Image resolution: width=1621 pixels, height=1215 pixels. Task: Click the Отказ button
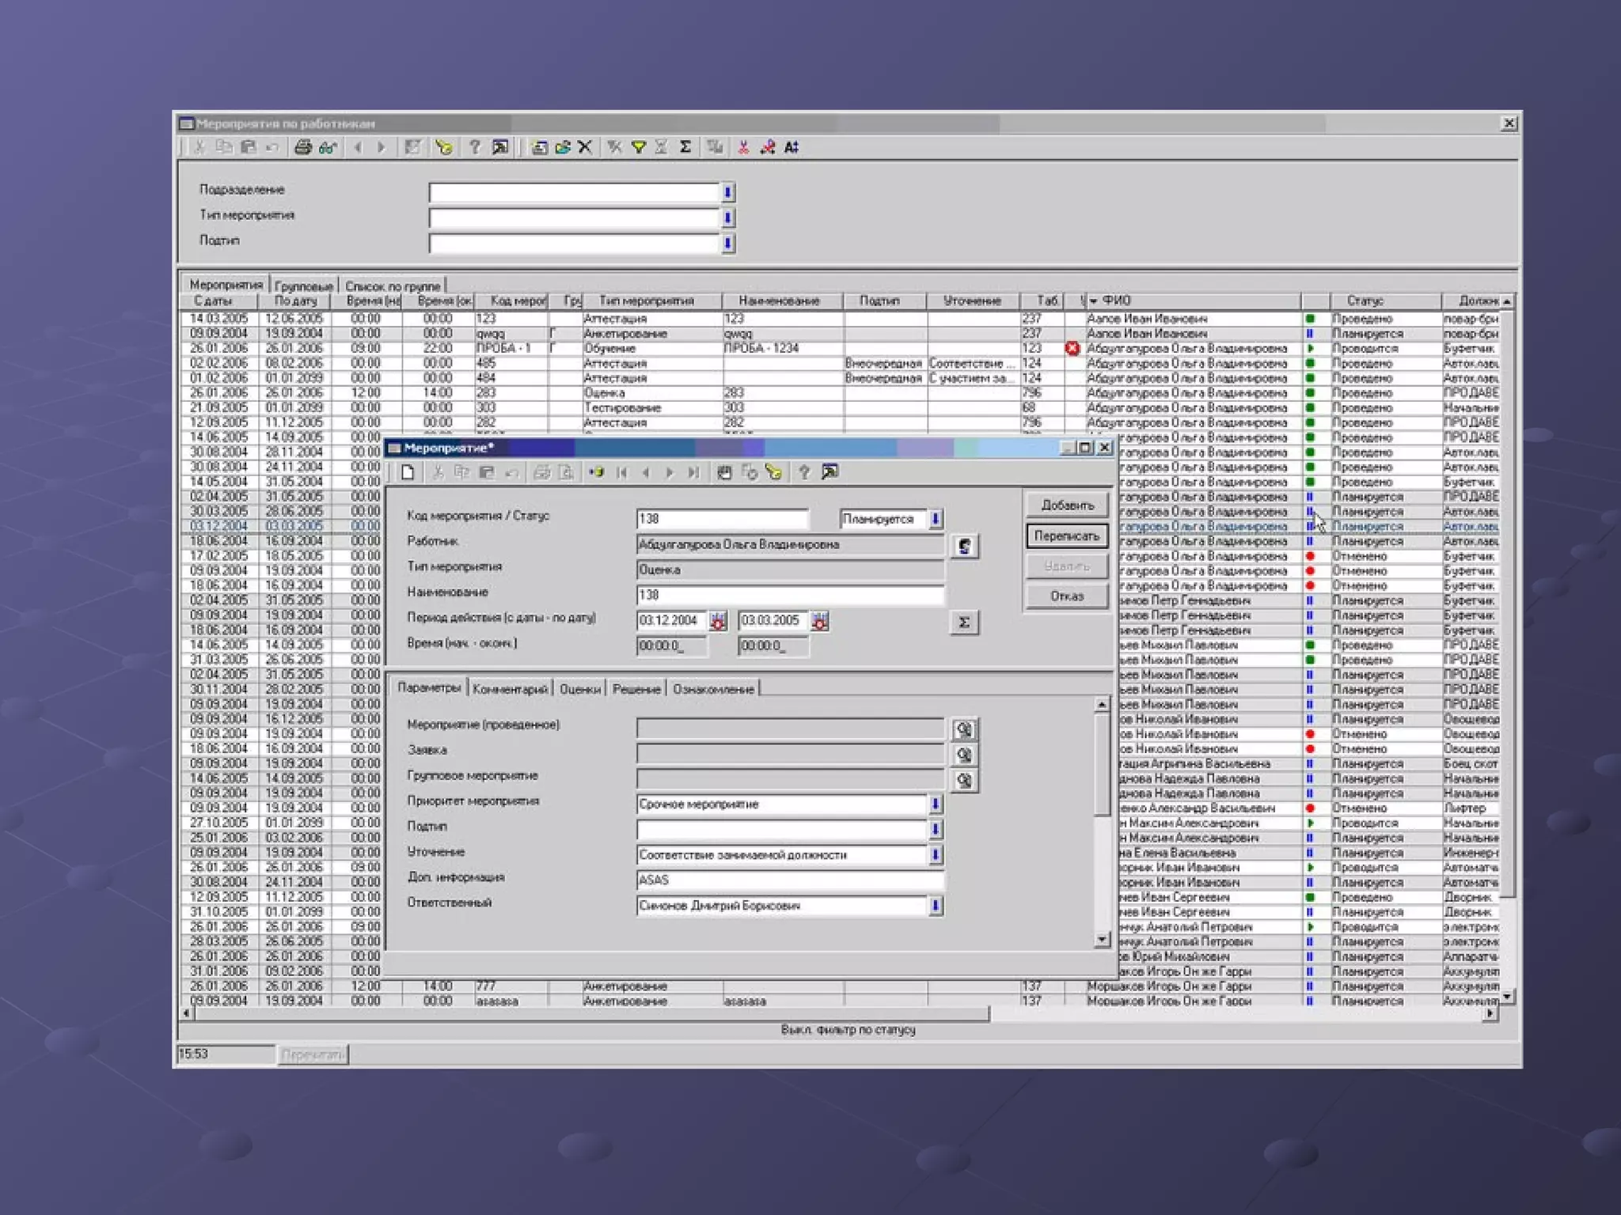1066,596
